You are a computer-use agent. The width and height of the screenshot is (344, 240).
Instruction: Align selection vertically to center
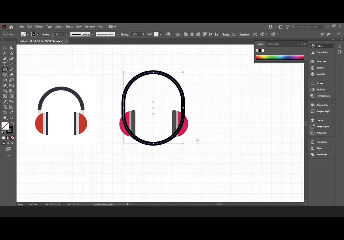(x=210, y=34)
